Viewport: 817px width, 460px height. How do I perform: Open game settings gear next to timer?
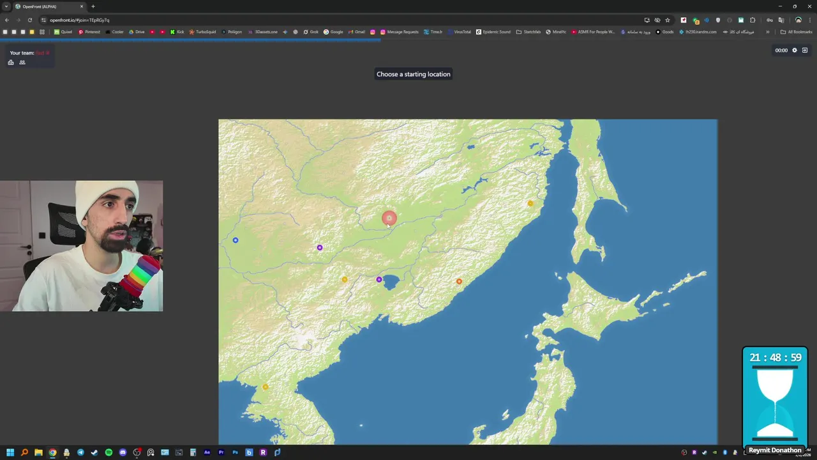(x=795, y=50)
